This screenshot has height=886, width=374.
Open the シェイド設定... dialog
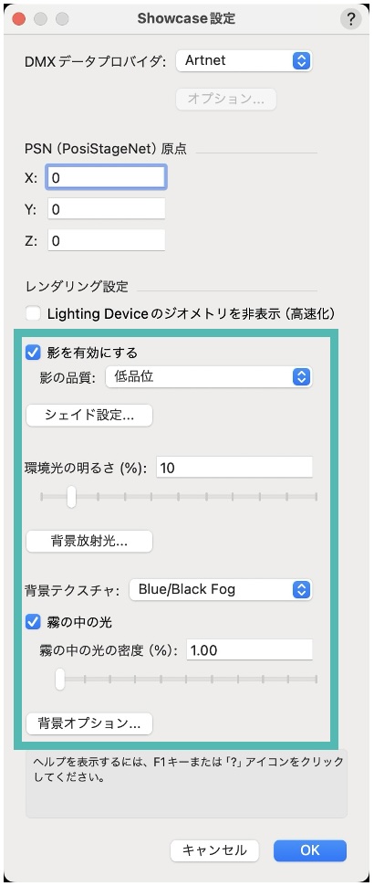tap(89, 416)
